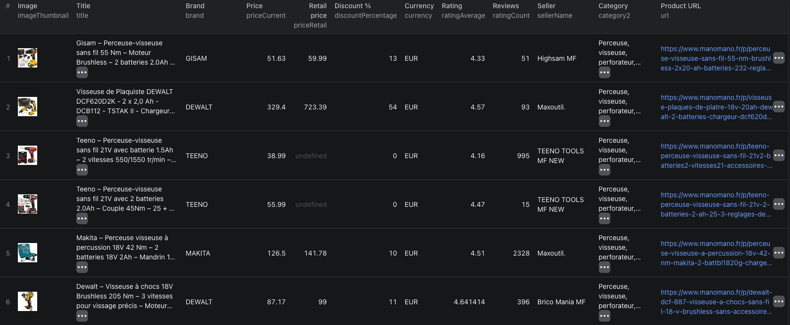The image size is (790, 325).
Task: Select the Price priceCurrent column header
Action: click(266, 11)
